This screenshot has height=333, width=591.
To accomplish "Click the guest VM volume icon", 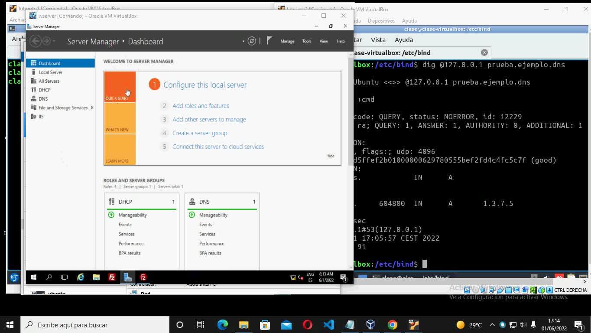I will click(301, 277).
